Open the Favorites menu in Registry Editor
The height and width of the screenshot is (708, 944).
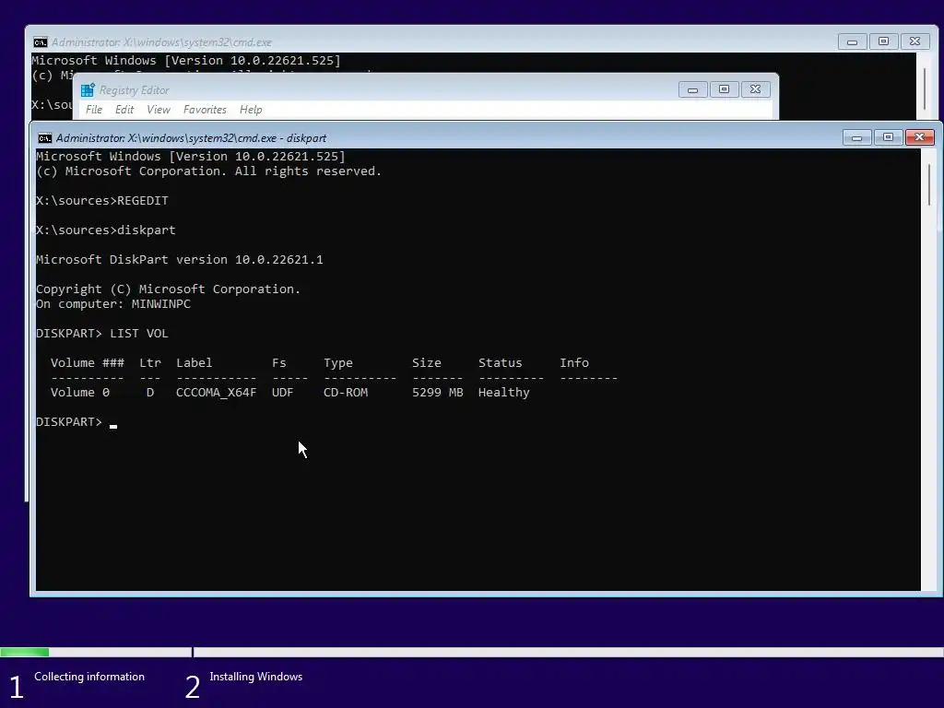pyautogui.click(x=205, y=110)
